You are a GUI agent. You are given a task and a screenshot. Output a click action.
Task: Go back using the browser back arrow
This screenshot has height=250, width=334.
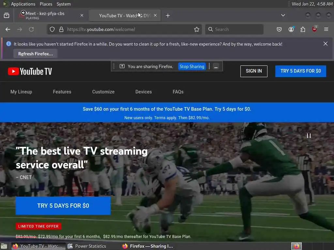[8, 29]
